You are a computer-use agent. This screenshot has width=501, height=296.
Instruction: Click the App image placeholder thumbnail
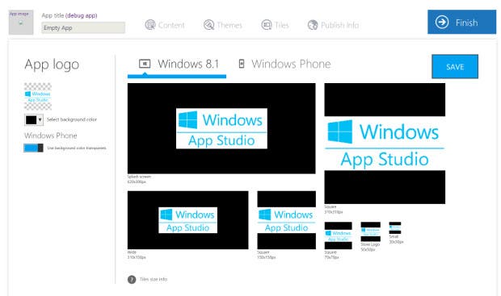pos(21,23)
